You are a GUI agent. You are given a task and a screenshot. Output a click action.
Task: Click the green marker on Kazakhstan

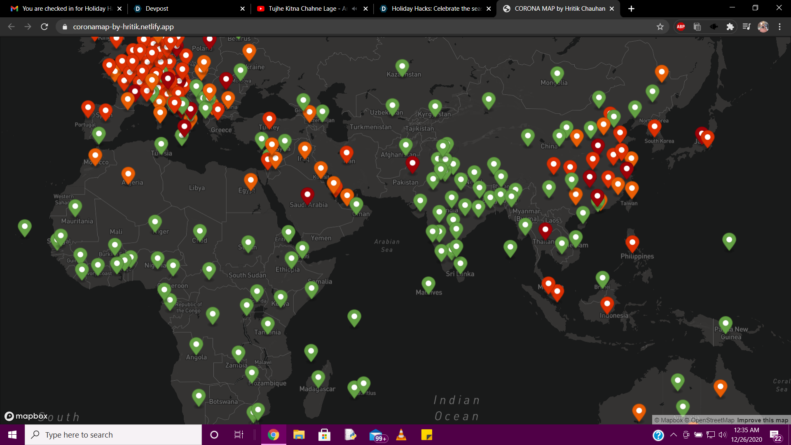pyautogui.click(x=402, y=67)
